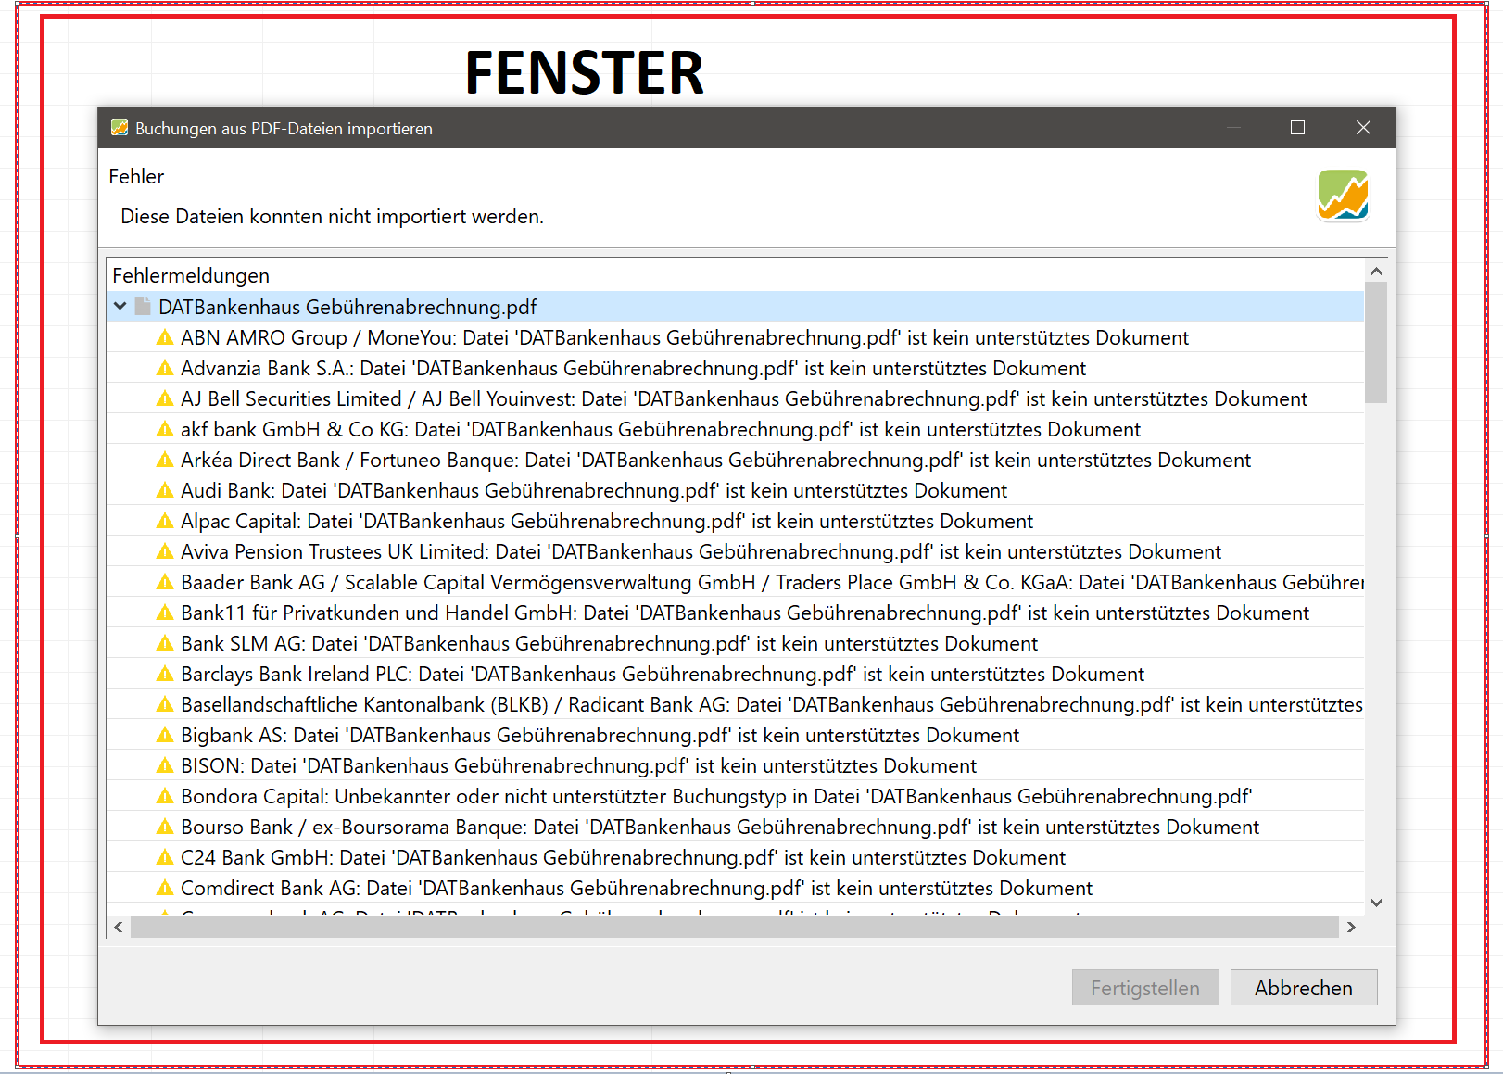Viewport: 1503px width, 1074px height.
Task: Select the Baader Bank AG / Scalable Capital text
Action: 772,582
